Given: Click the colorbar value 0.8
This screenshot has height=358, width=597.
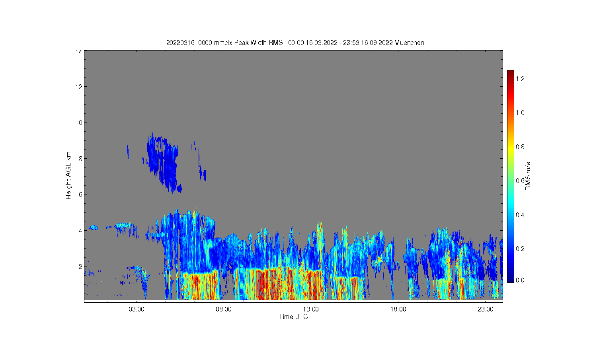Looking at the screenshot, I should (x=520, y=147).
